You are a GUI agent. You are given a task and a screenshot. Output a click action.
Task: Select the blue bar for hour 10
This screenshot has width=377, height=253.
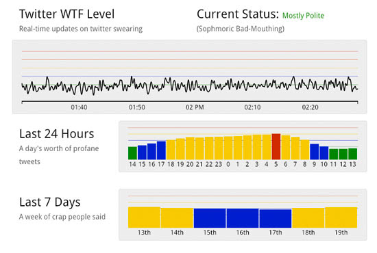click(x=324, y=153)
